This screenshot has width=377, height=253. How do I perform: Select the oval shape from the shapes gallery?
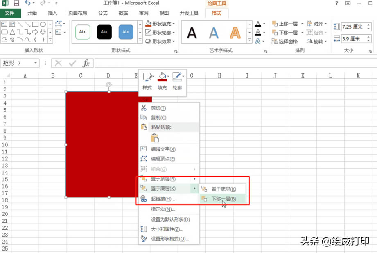click(x=43, y=24)
